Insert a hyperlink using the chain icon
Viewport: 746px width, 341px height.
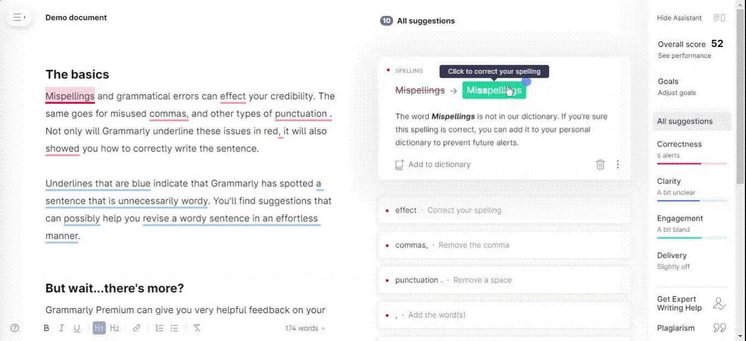(137, 328)
